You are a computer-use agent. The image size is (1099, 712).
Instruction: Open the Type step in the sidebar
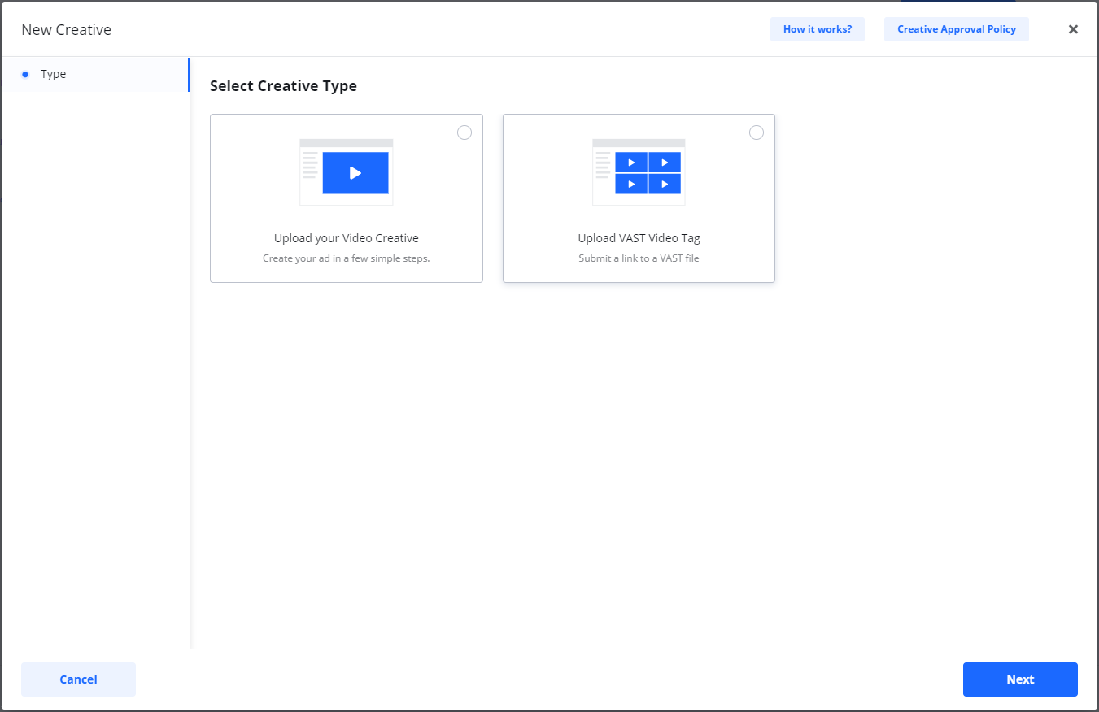54,74
